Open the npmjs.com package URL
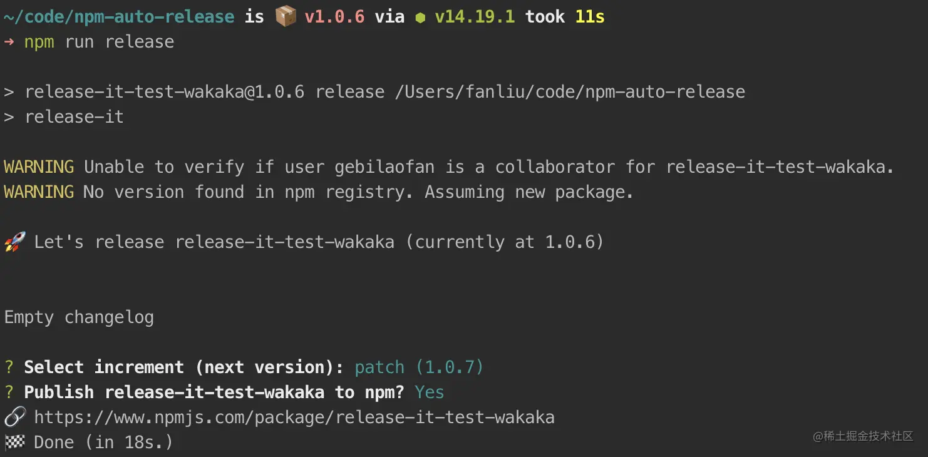The image size is (928, 457). click(294, 418)
